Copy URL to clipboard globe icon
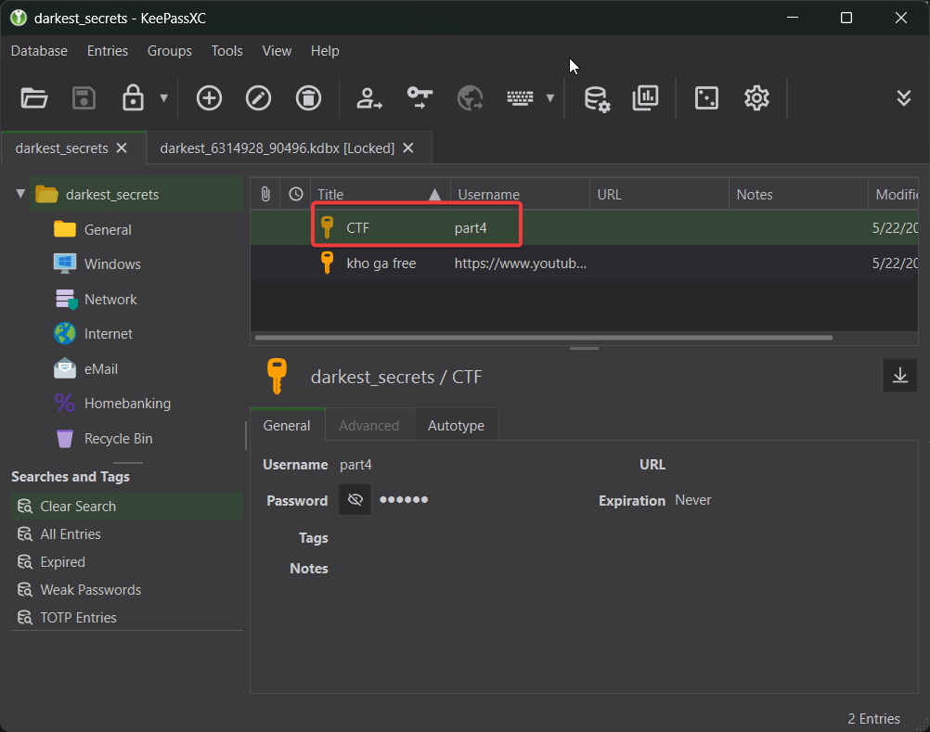 tap(470, 97)
